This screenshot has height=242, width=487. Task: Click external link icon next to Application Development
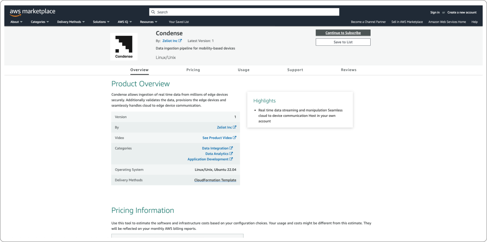[231, 159]
